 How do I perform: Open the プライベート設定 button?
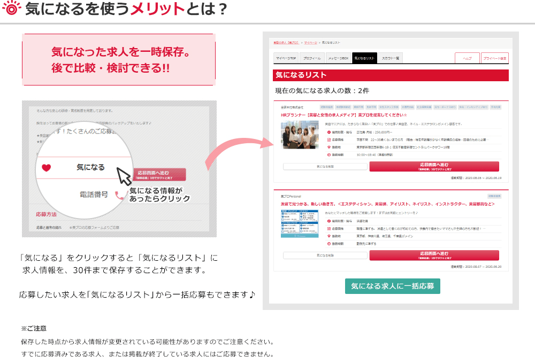tap(495, 58)
